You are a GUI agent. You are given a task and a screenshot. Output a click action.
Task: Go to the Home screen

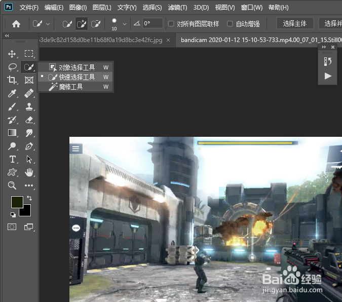pyautogui.click(x=16, y=24)
